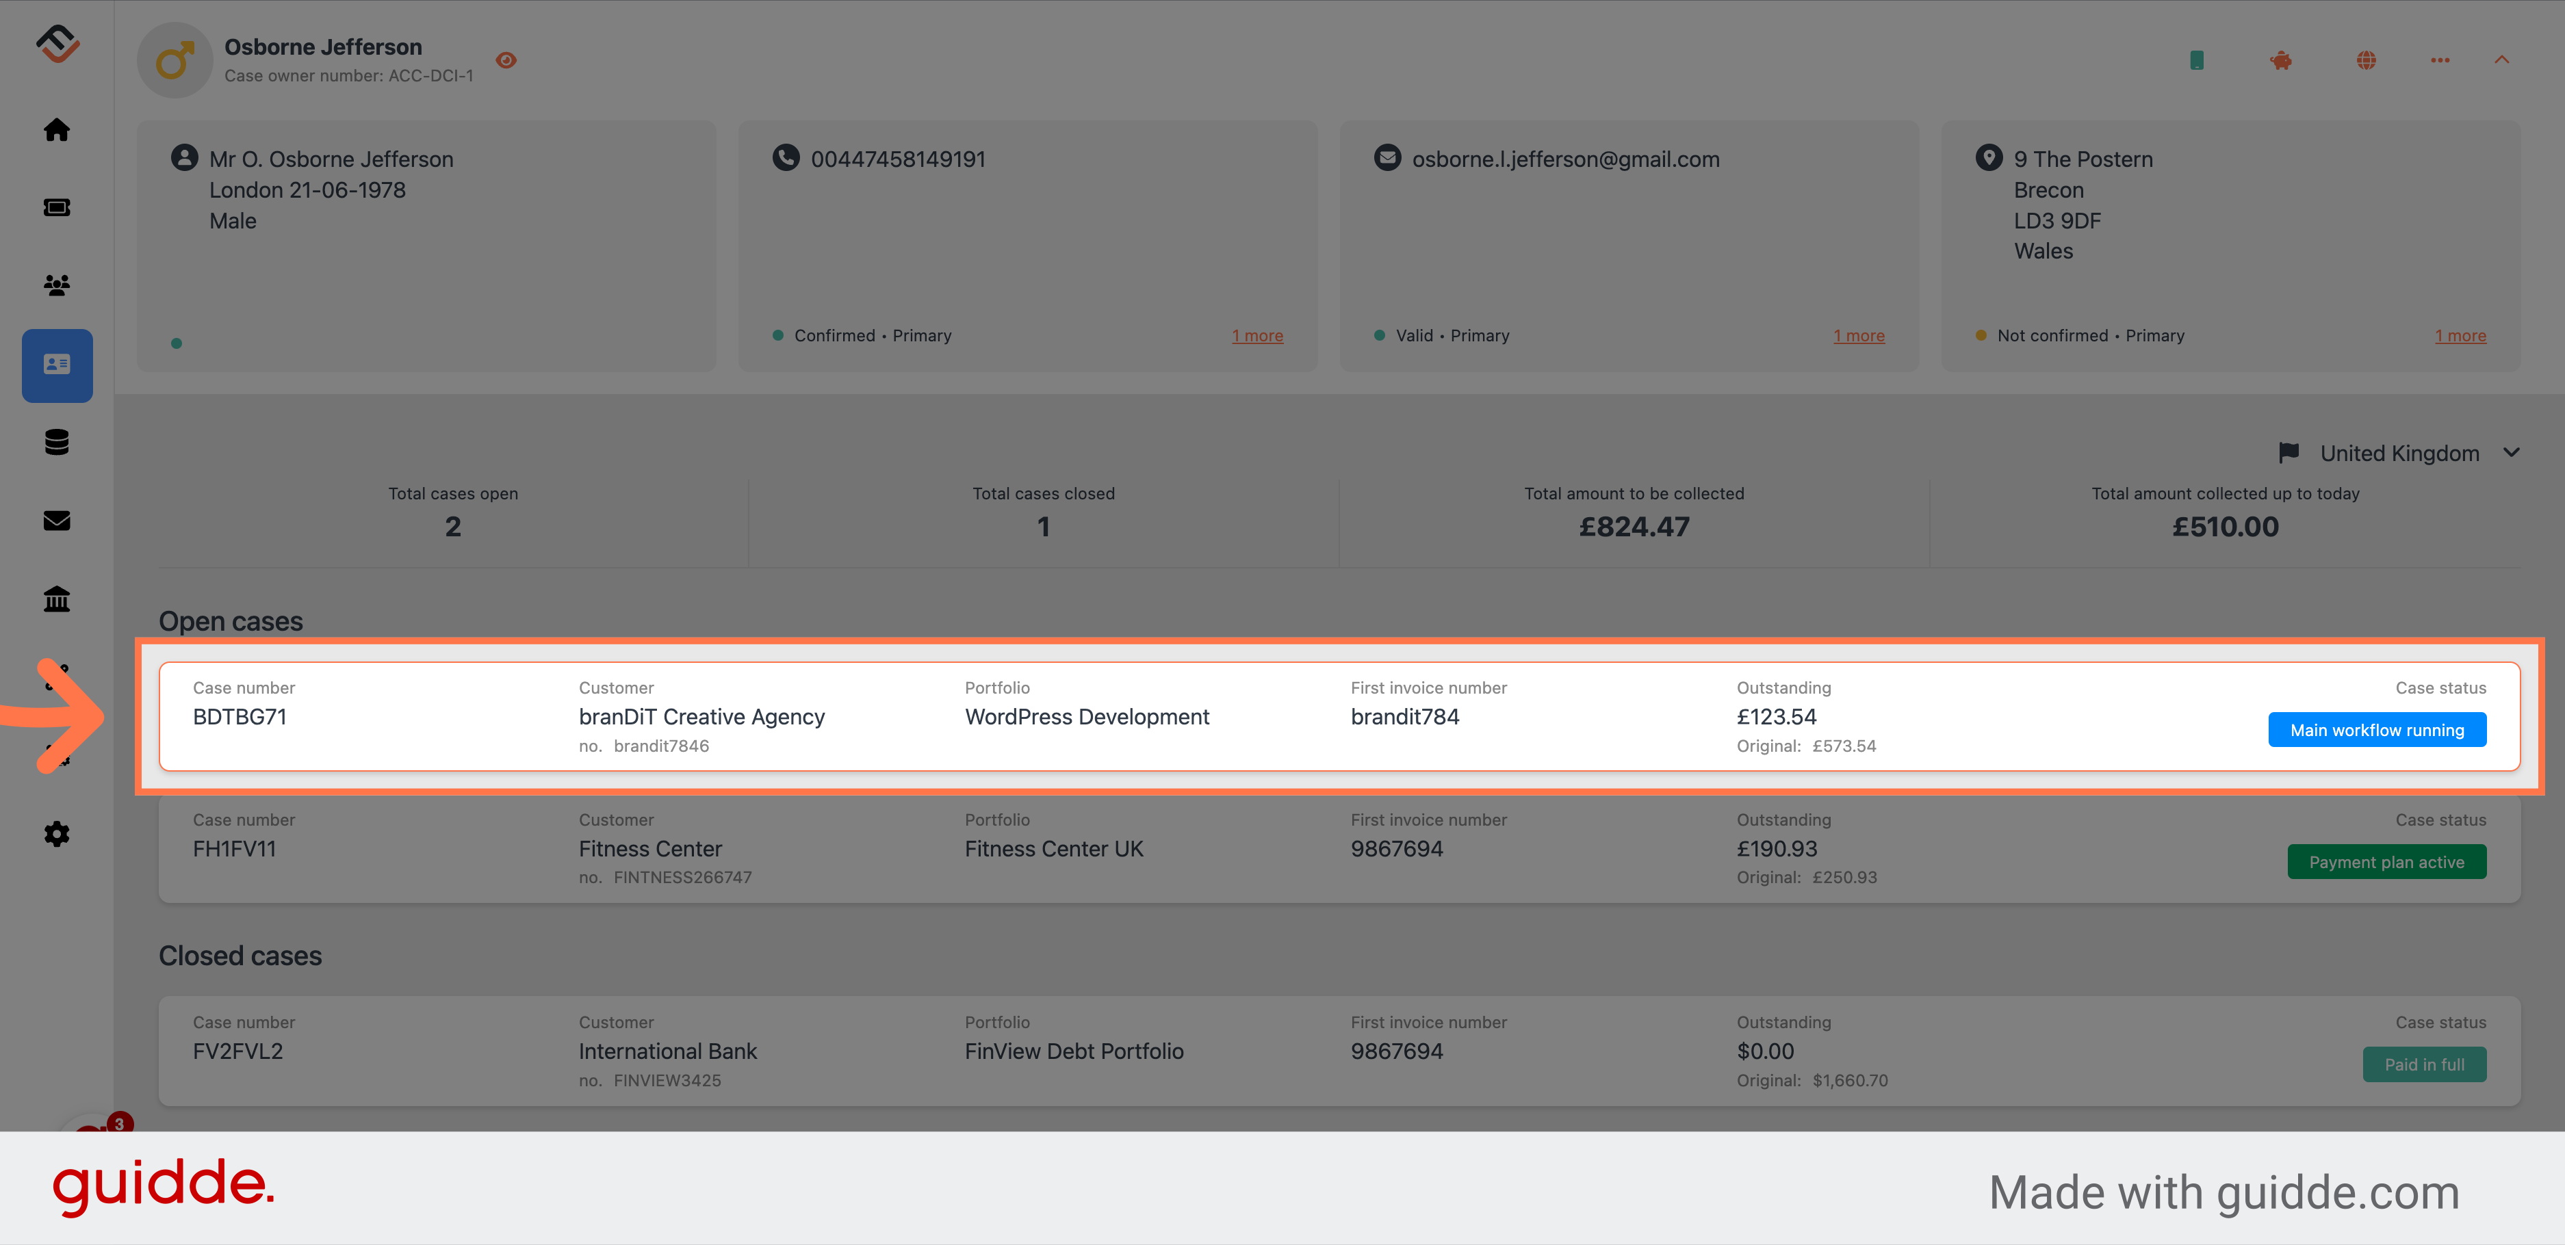
Task: Open the bank building sidebar icon
Action: point(57,598)
